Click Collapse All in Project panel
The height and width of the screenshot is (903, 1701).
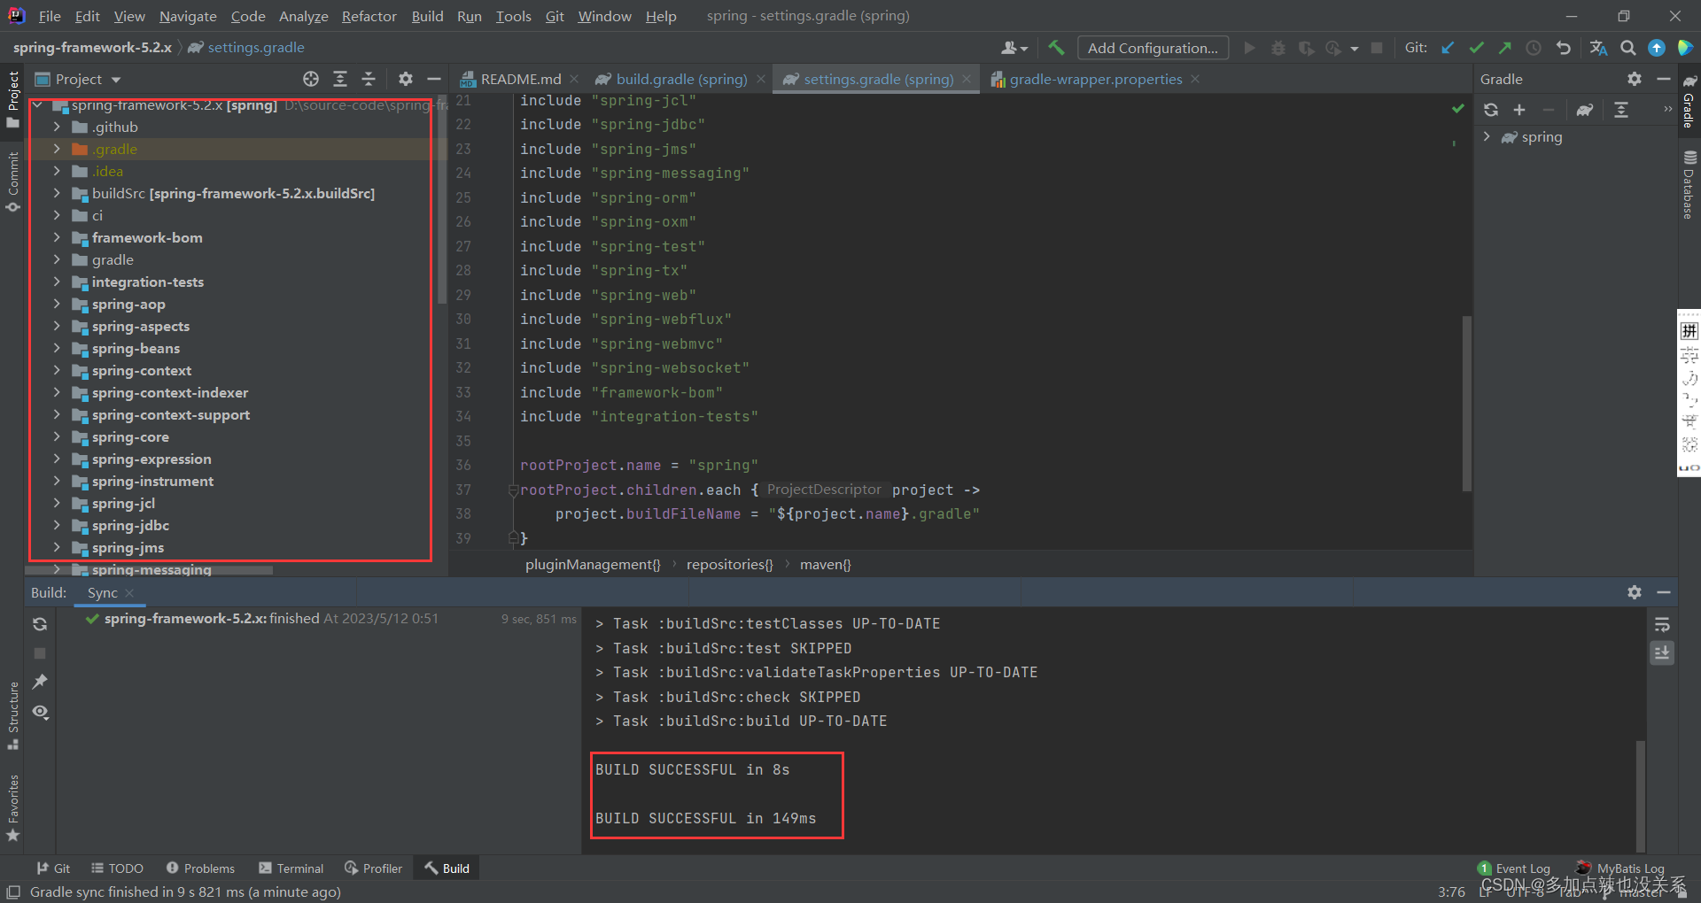pos(369,79)
